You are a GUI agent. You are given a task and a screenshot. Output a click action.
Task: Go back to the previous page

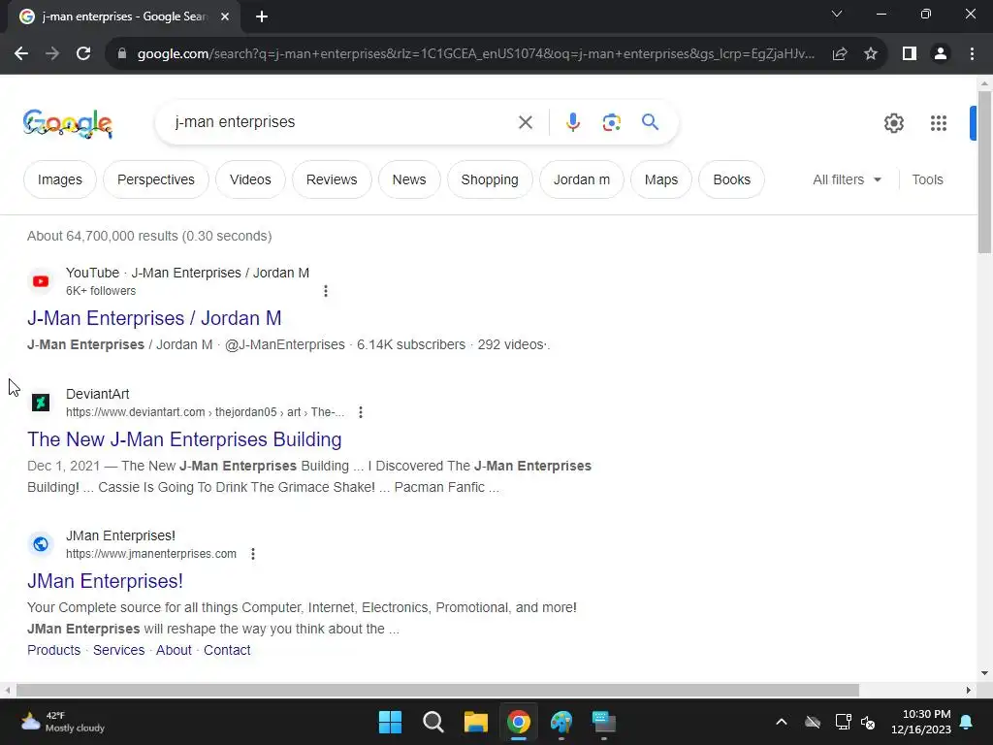pyautogui.click(x=21, y=54)
